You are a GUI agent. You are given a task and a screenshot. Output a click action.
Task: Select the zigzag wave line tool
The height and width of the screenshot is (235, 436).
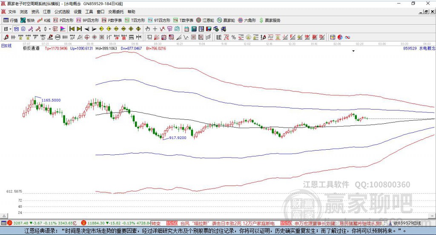(x=186, y=37)
